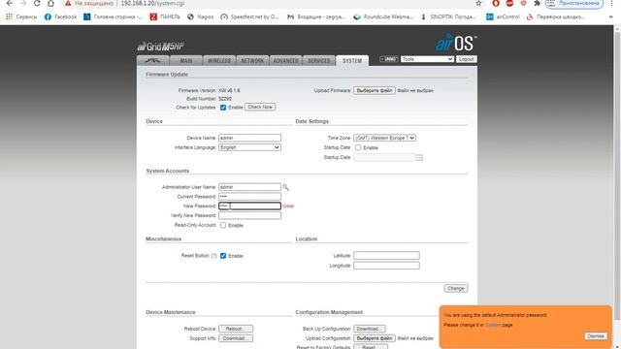
Task: Open the Roundcube Webmail bookmark
Action: (383, 17)
